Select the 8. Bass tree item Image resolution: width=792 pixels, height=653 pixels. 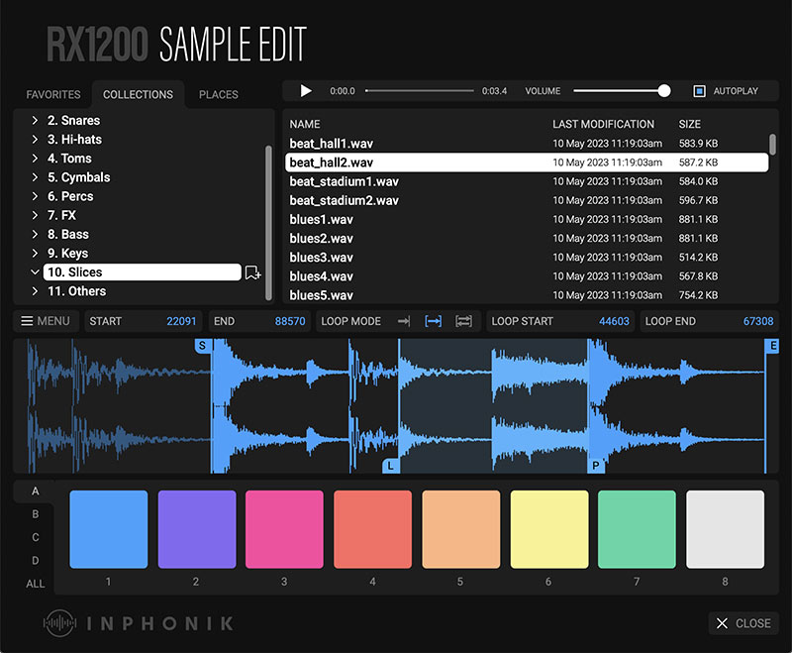coord(68,234)
